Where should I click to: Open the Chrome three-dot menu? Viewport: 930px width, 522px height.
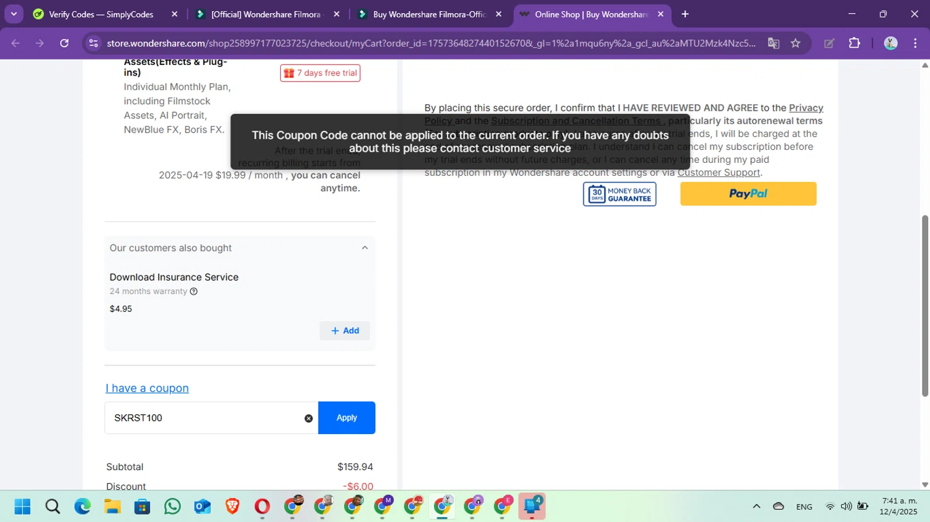(915, 43)
